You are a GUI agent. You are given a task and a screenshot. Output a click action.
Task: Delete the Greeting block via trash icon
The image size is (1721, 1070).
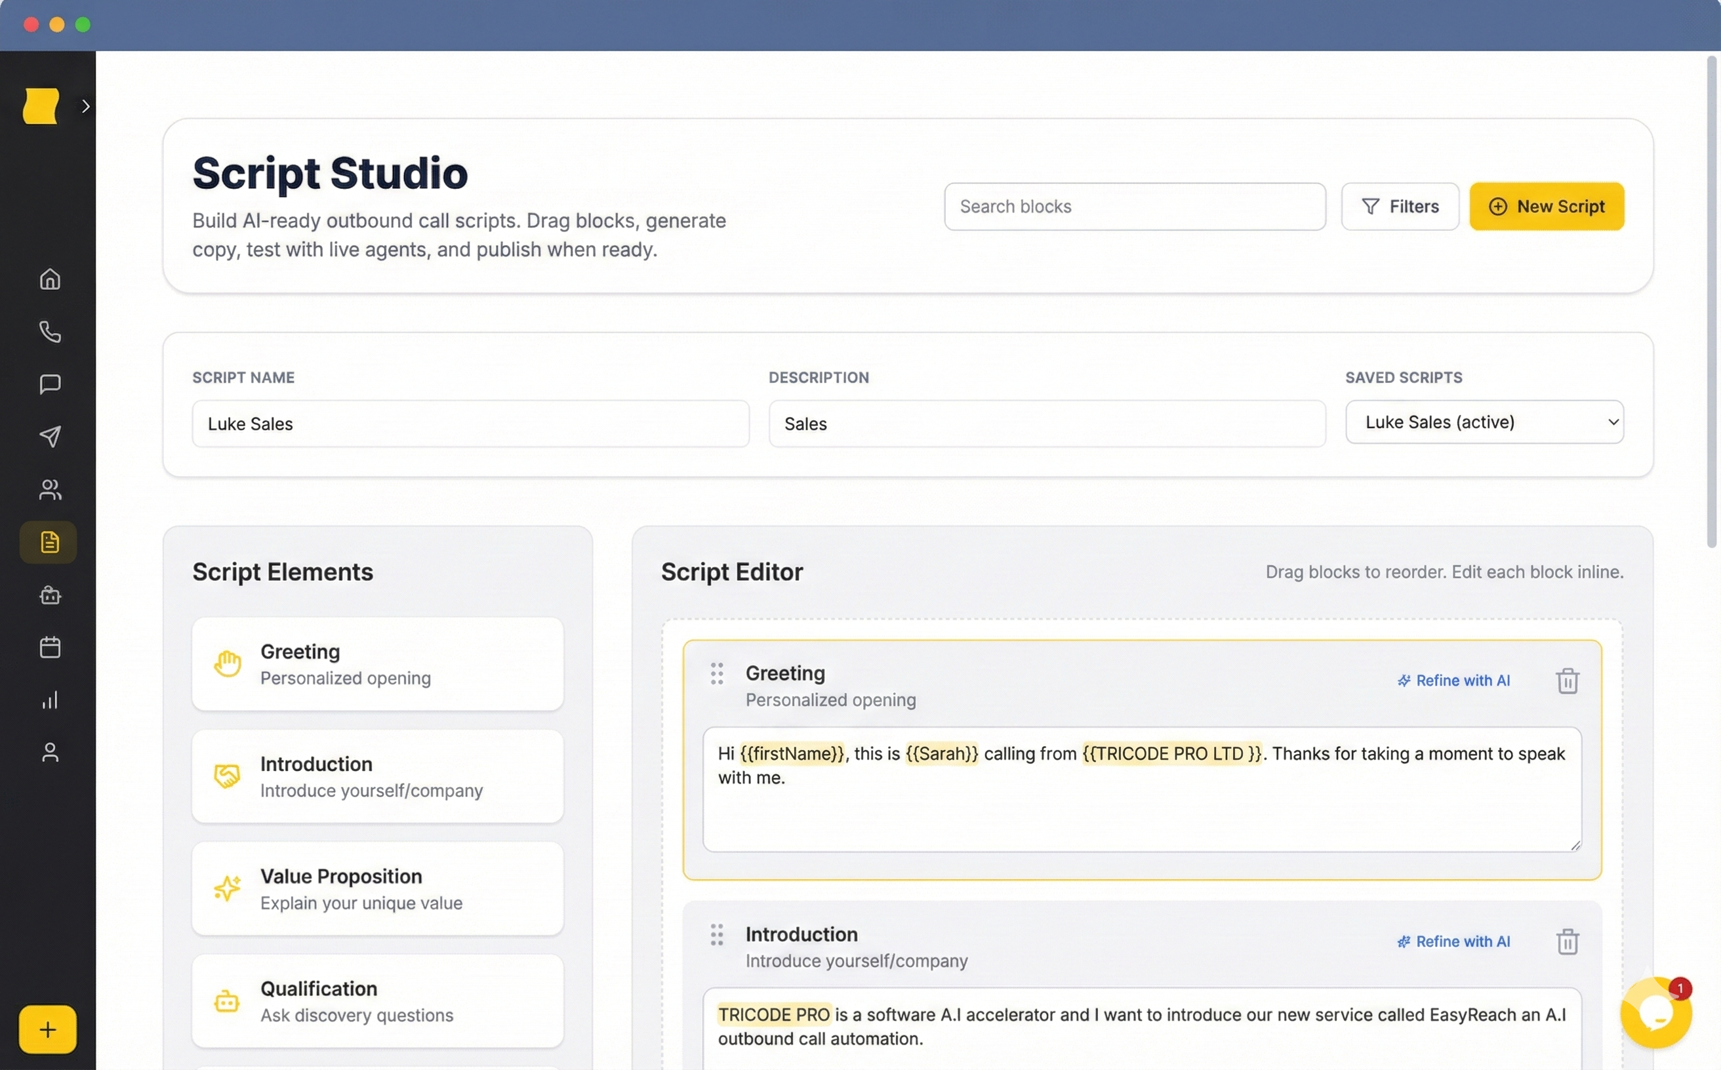pos(1568,680)
